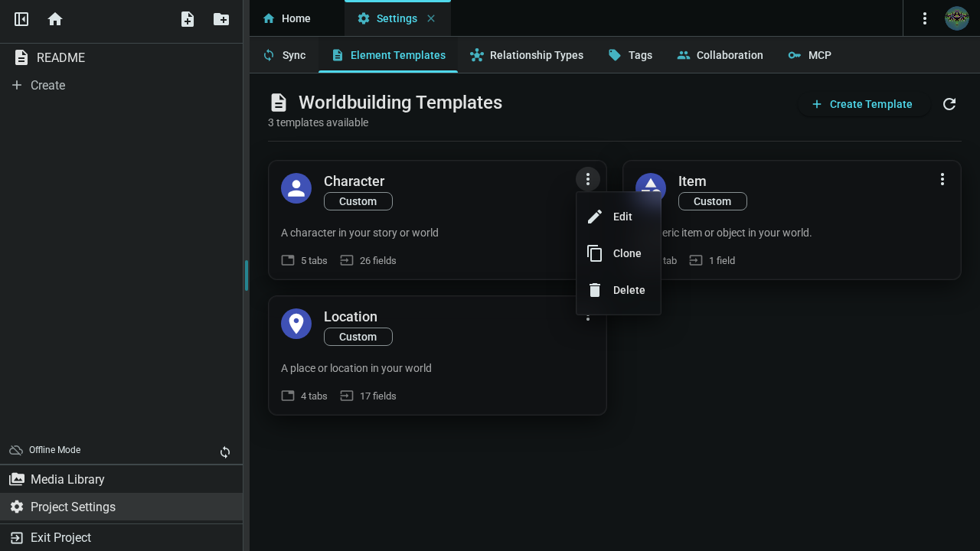
Task: Open Project Settings from the sidebar
Action: point(73,507)
